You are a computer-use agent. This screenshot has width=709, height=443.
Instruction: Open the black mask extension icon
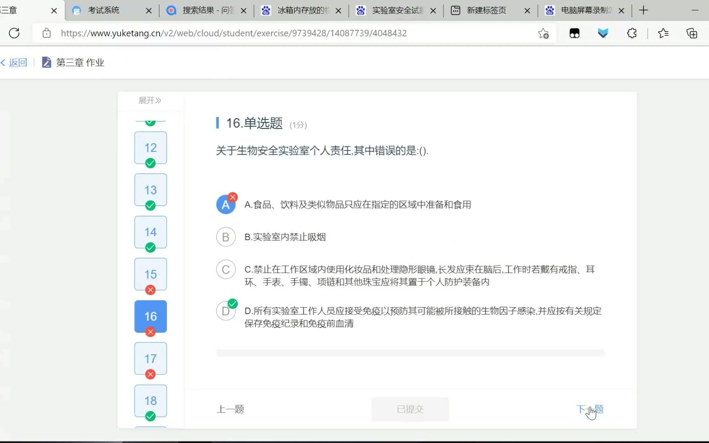(574, 33)
